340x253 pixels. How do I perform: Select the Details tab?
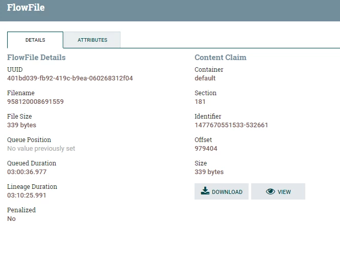35,40
